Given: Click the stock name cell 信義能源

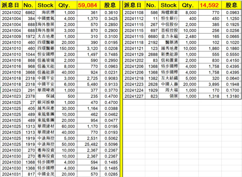Looking at the screenshot, I should 45,72.
